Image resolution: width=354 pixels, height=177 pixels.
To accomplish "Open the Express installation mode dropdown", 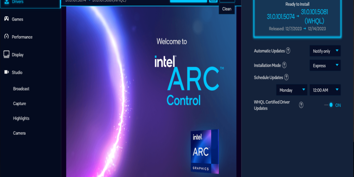I will coord(325,66).
